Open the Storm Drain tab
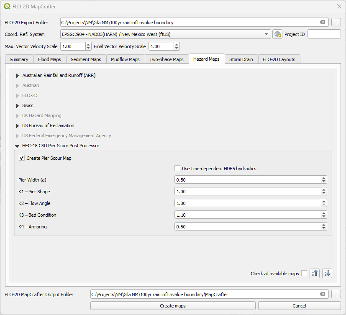 coord(241,59)
